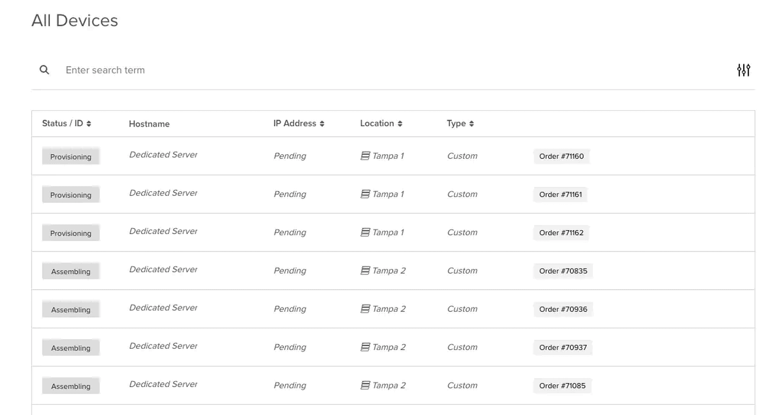Click server icon in Order #71160 row

[x=365, y=156]
